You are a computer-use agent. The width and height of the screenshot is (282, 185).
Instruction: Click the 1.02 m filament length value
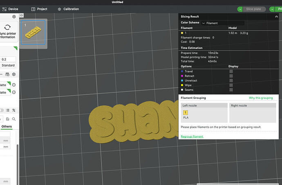point(233,33)
